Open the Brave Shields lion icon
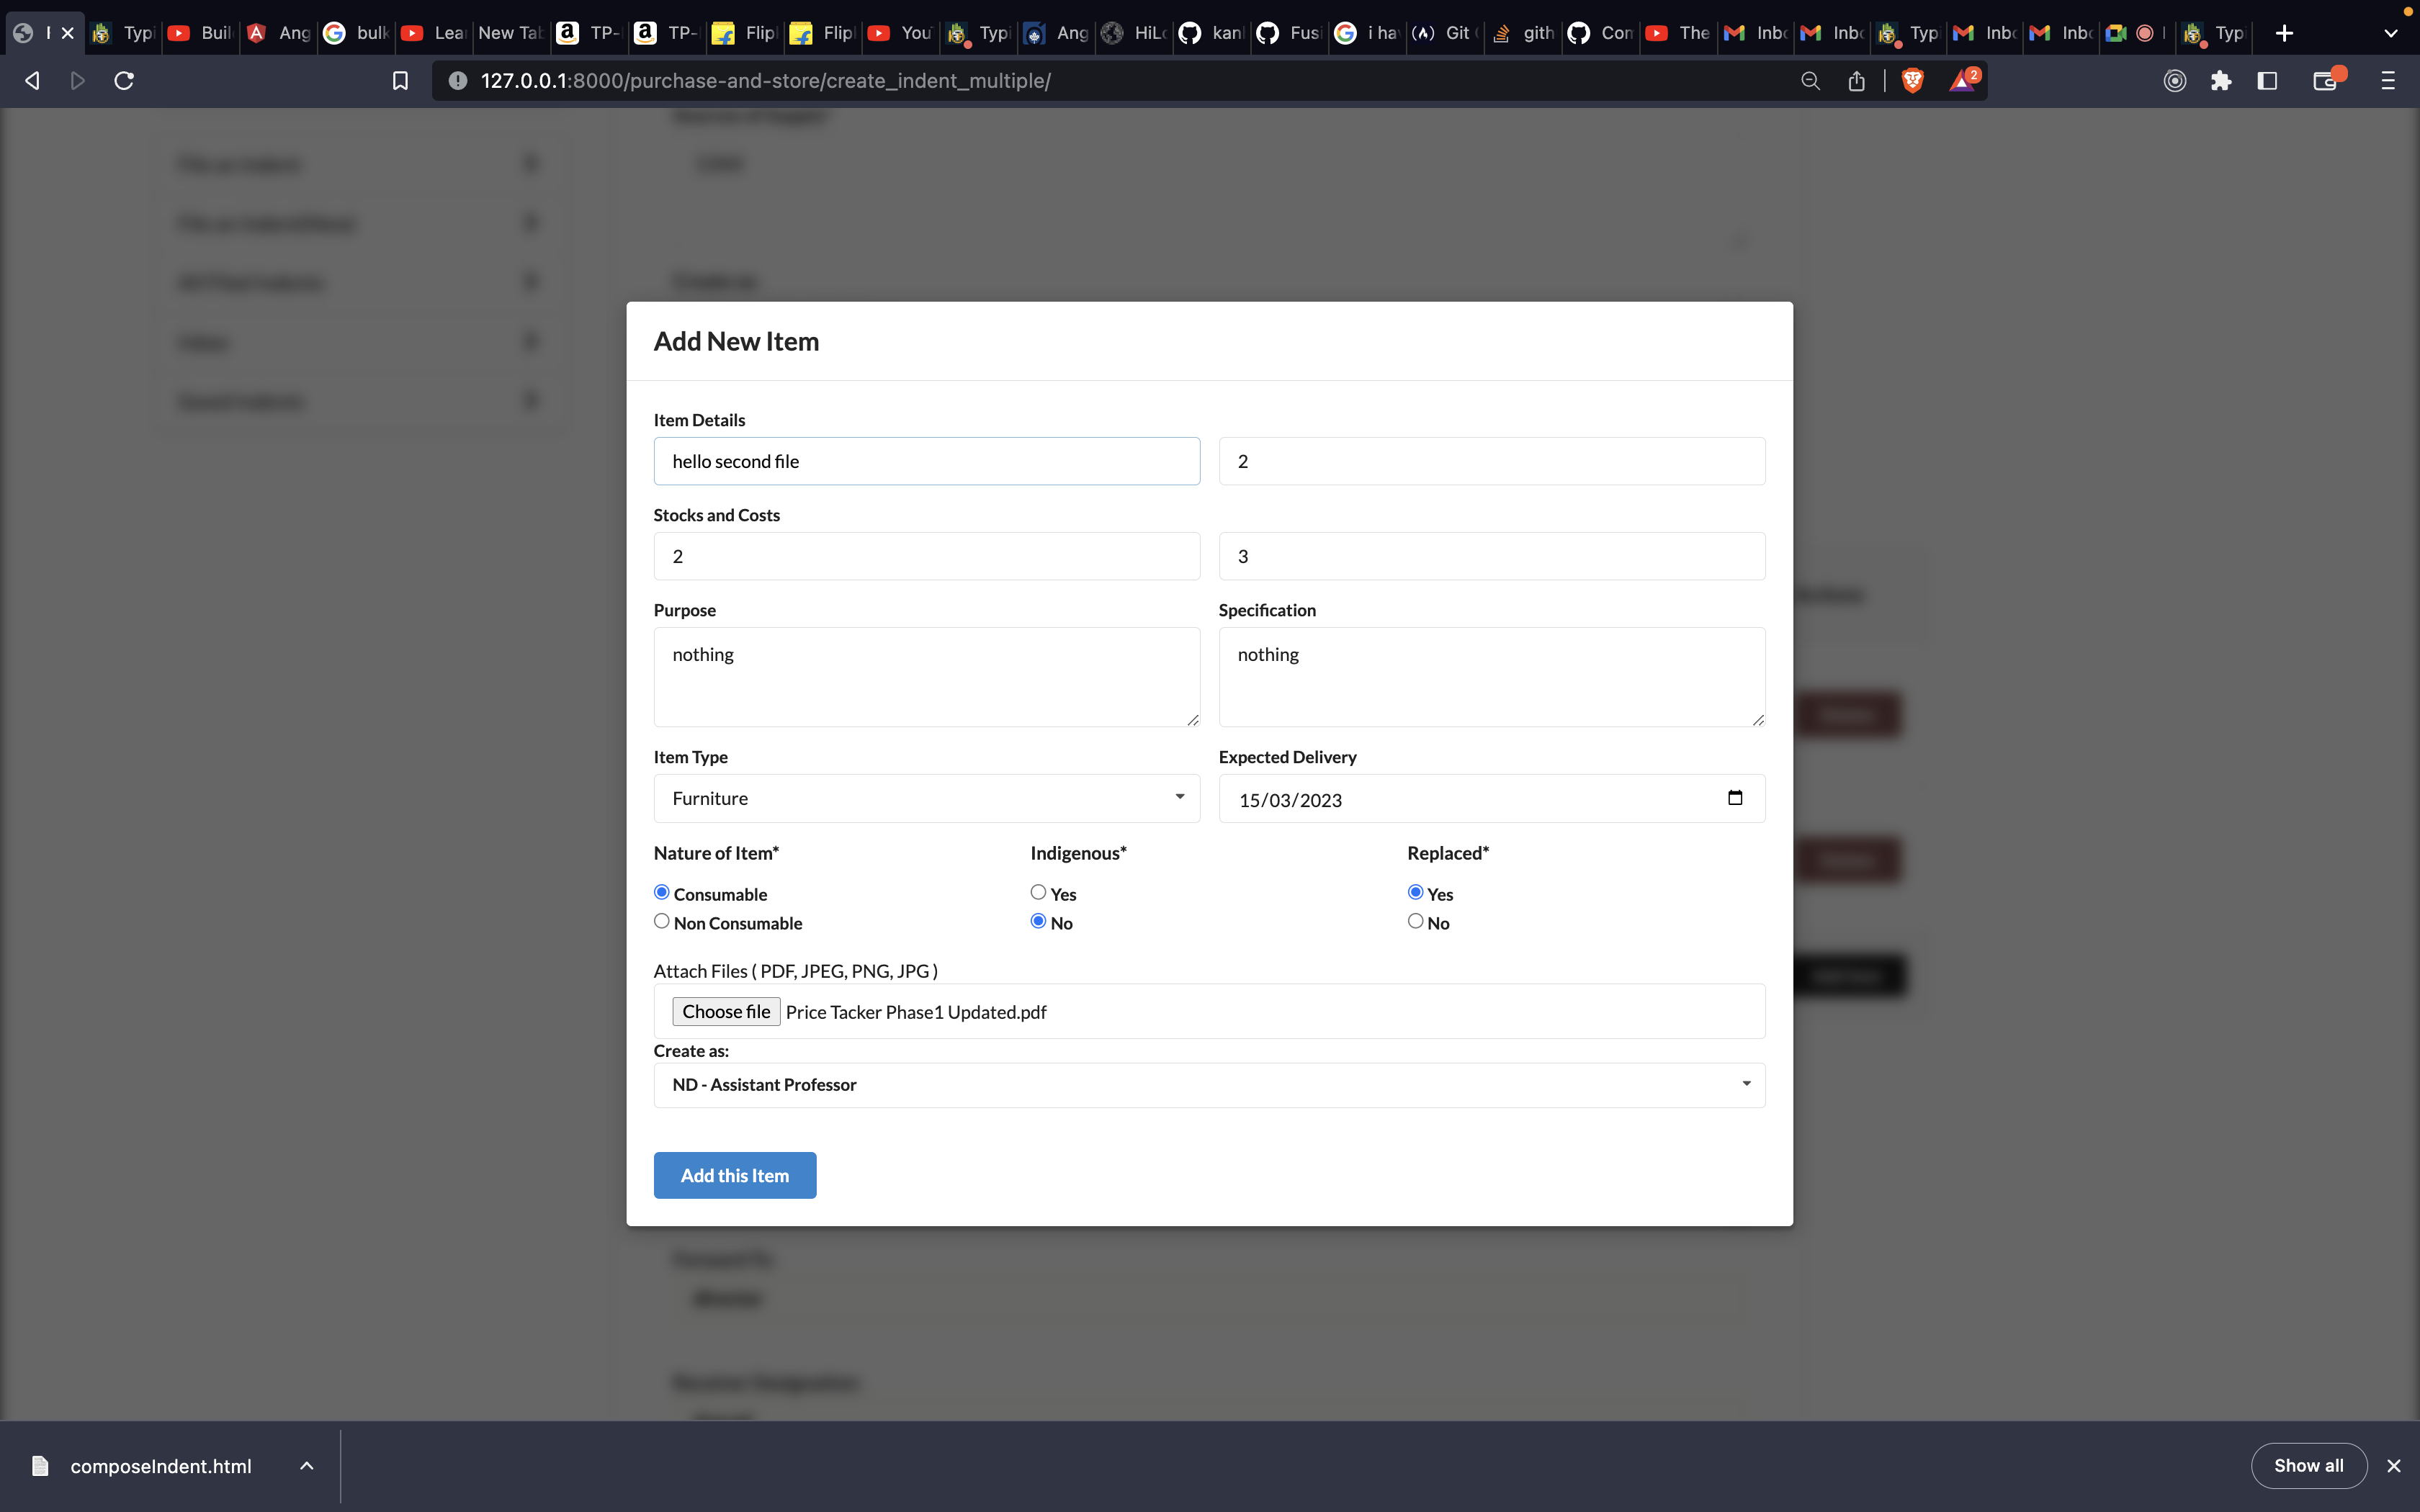This screenshot has height=1512, width=2420. click(x=1912, y=81)
